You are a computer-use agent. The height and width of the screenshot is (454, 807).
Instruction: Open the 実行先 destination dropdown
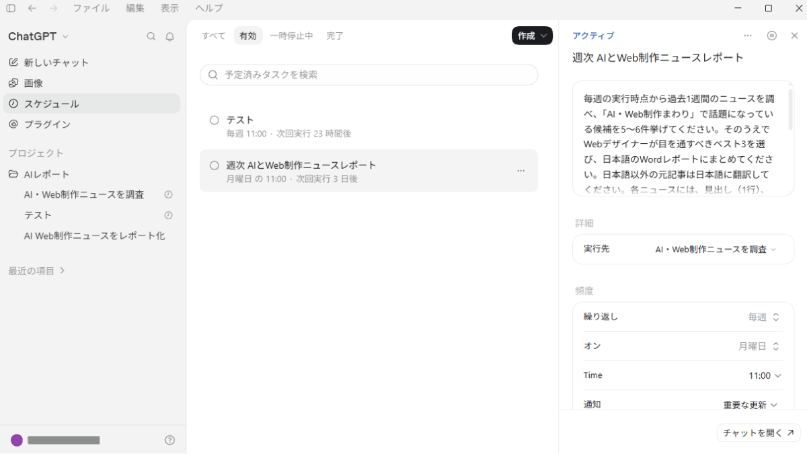(716, 250)
